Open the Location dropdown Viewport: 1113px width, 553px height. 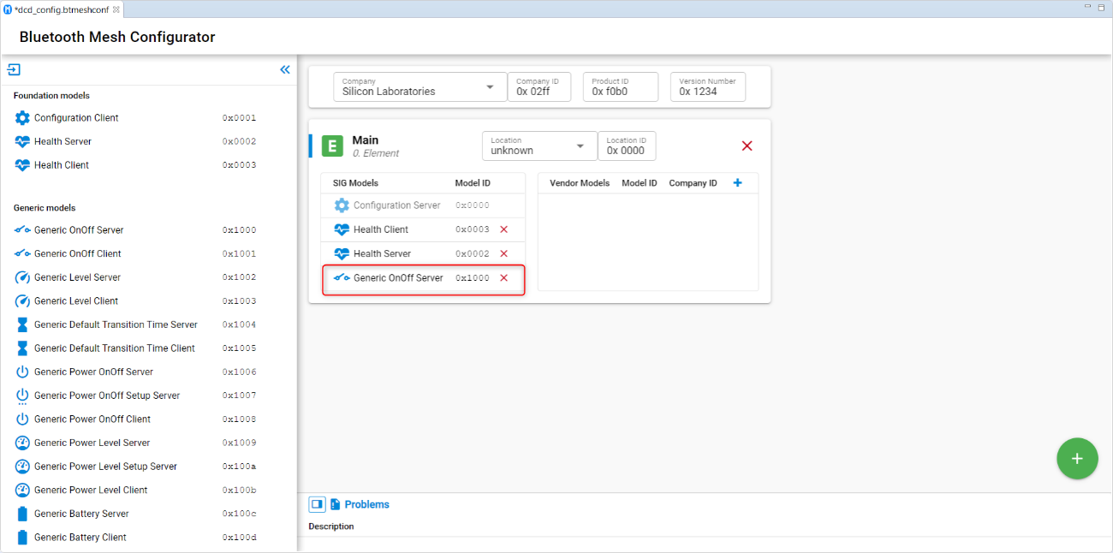(539, 146)
